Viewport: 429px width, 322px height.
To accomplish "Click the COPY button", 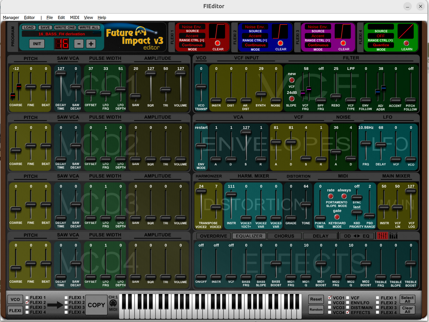I will 96,305.
